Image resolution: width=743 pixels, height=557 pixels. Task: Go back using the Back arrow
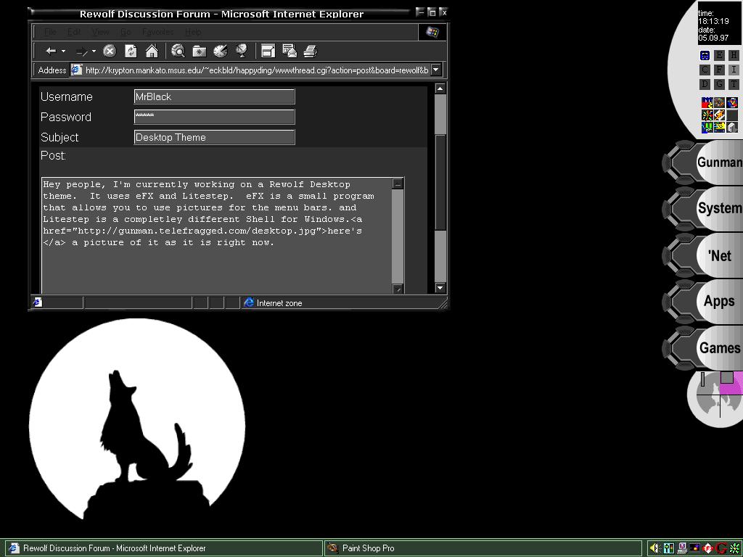point(51,51)
